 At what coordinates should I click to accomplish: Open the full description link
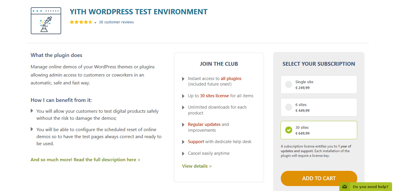[86, 160]
